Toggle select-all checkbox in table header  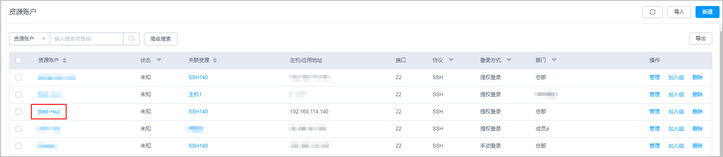18,60
